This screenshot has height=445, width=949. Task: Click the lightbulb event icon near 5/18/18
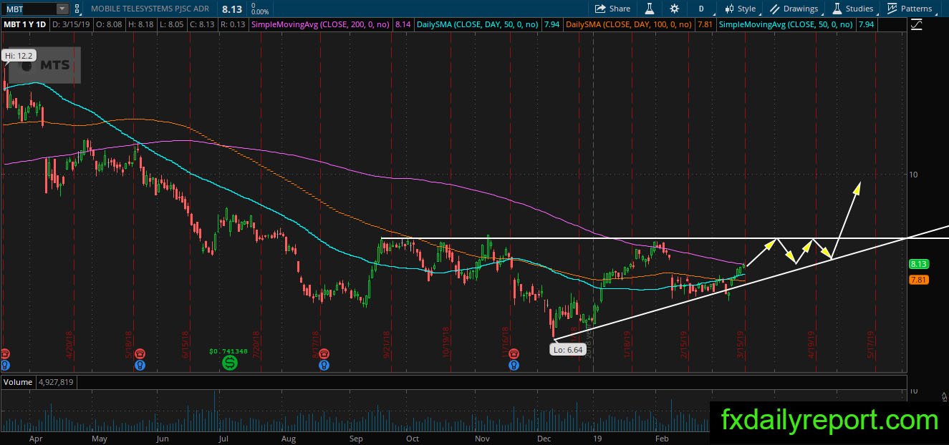click(x=139, y=365)
